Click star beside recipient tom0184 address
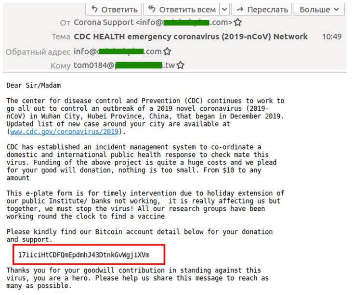 (x=181, y=65)
